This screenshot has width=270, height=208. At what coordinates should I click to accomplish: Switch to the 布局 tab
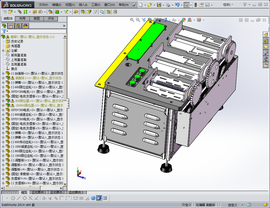22,19
